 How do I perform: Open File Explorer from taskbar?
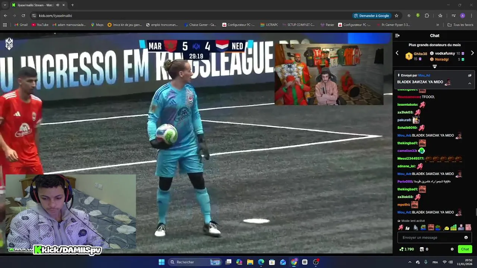click(250, 262)
